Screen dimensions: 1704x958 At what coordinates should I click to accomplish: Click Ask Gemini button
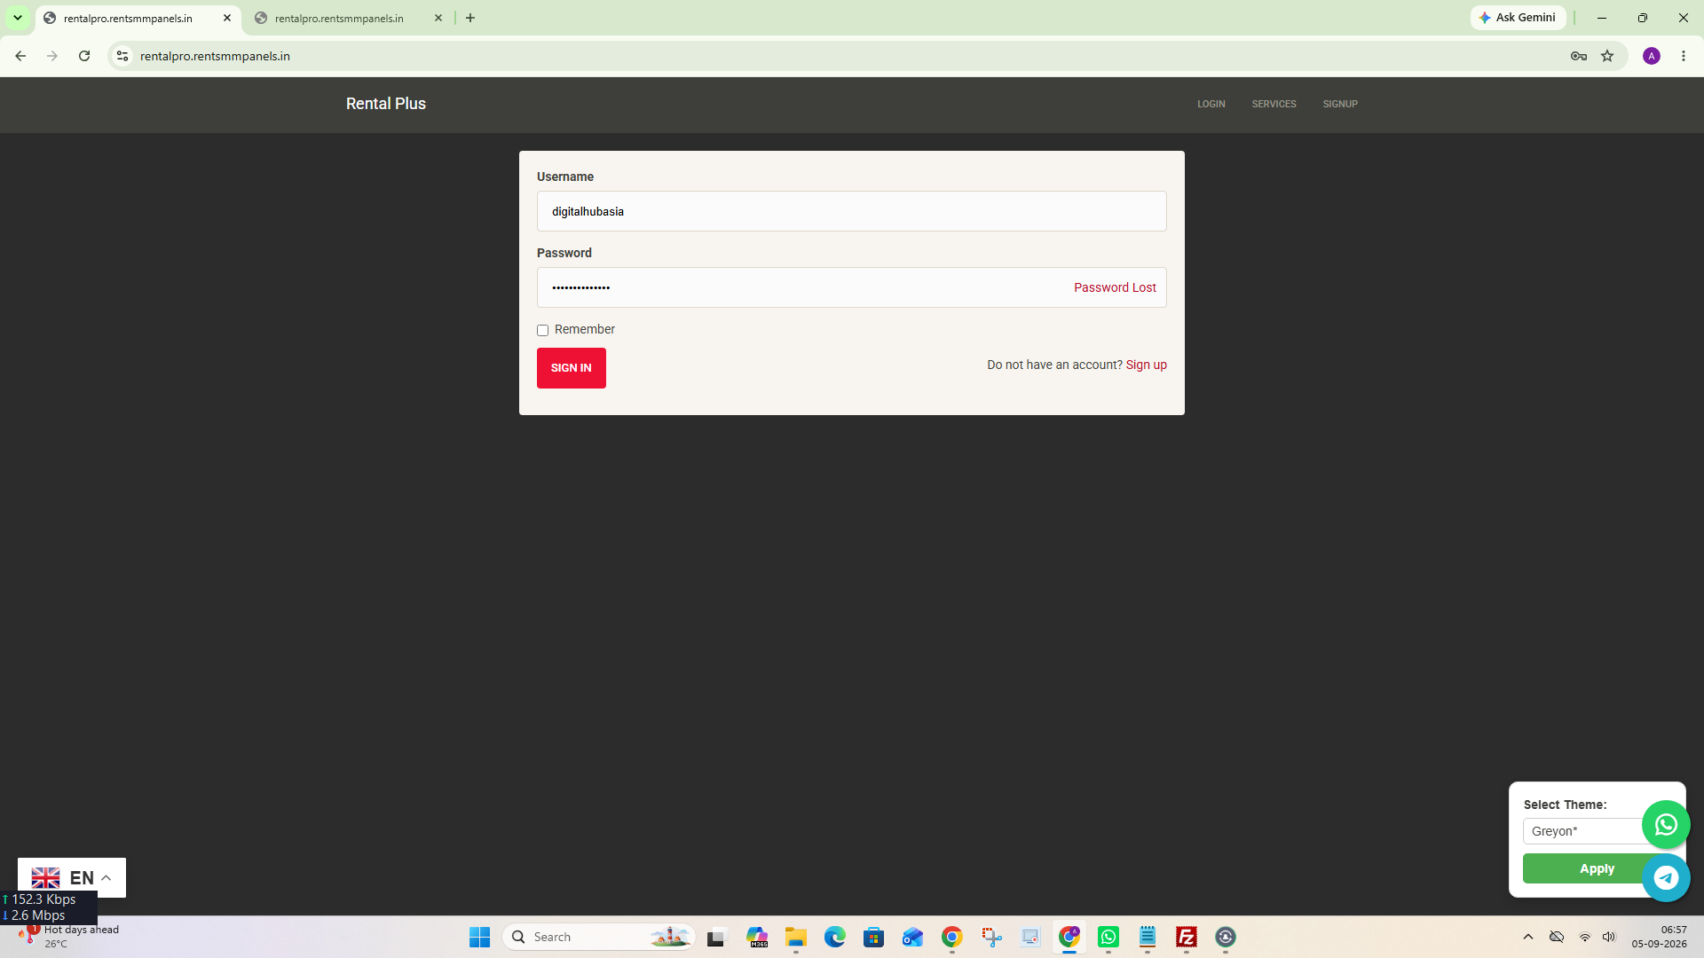click(x=1518, y=18)
